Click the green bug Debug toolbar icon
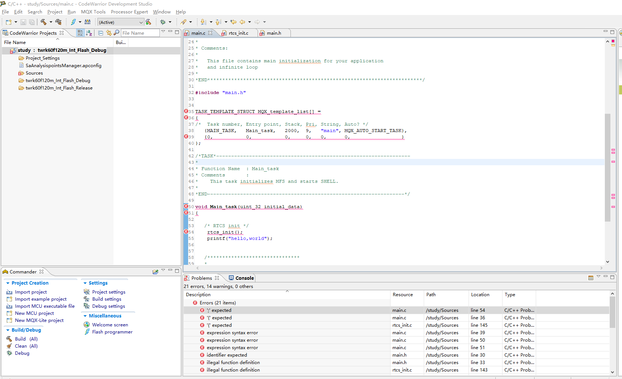 pos(163,22)
